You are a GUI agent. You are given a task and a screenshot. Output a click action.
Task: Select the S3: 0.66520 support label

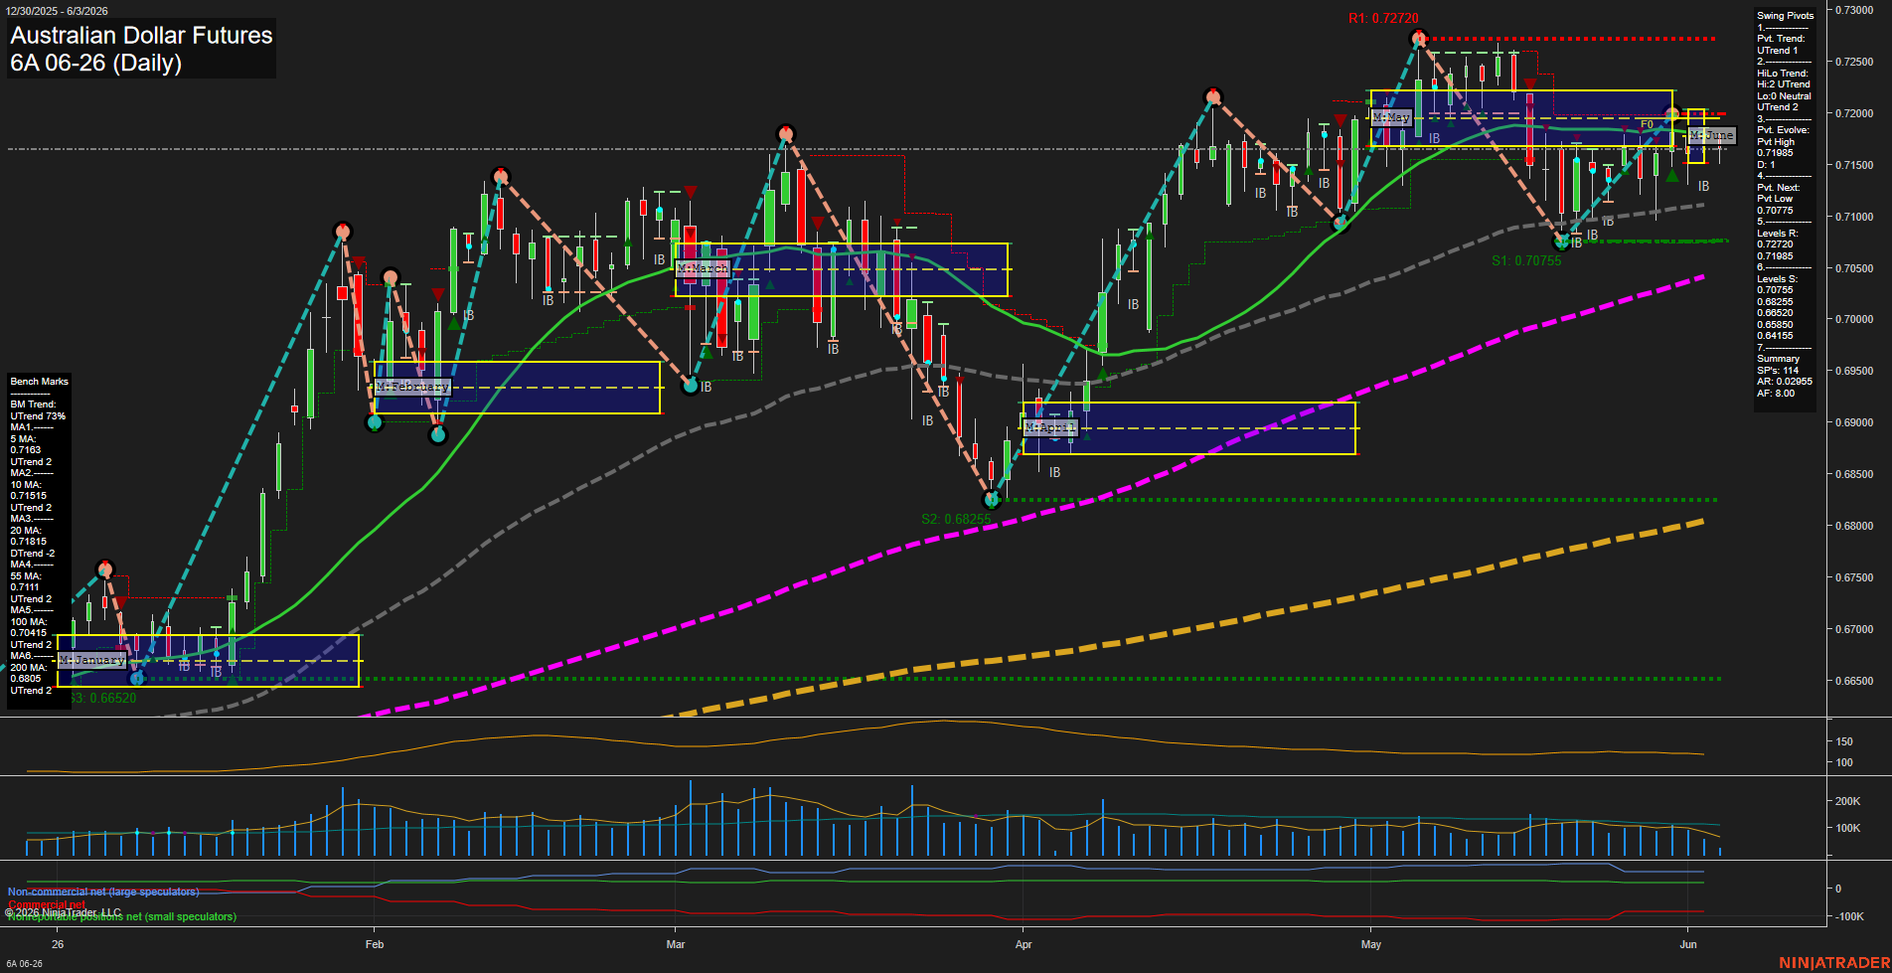[103, 699]
